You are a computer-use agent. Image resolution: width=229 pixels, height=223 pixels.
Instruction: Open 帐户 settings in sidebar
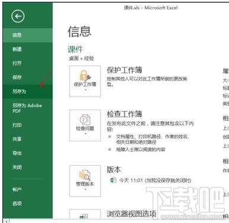[28, 189]
